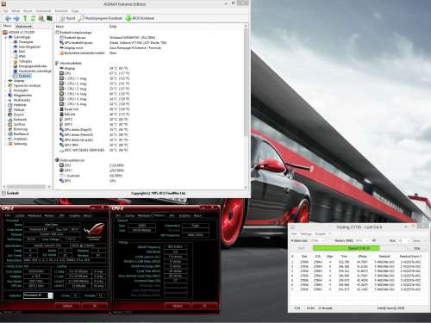This screenshot has height=323, width=431.
Task: Select Összegzés in the AIDA64 tree
Action: (x=26, y=42)
